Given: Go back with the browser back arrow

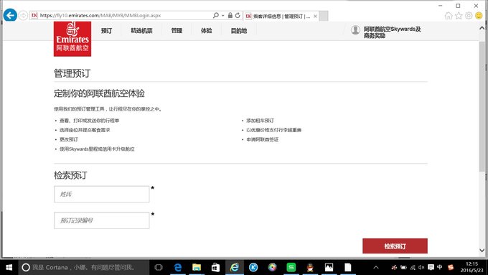Looking at the screenshot, I should click(10, 15).
